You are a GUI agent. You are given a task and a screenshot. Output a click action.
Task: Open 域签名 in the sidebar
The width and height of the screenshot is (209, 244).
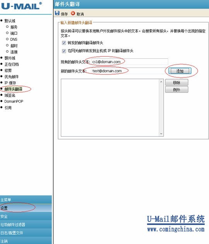point(10,95)
